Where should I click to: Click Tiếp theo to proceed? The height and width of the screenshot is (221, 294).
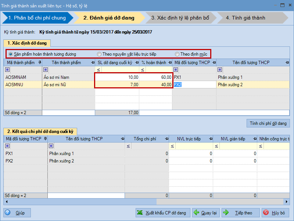[240, 213]
